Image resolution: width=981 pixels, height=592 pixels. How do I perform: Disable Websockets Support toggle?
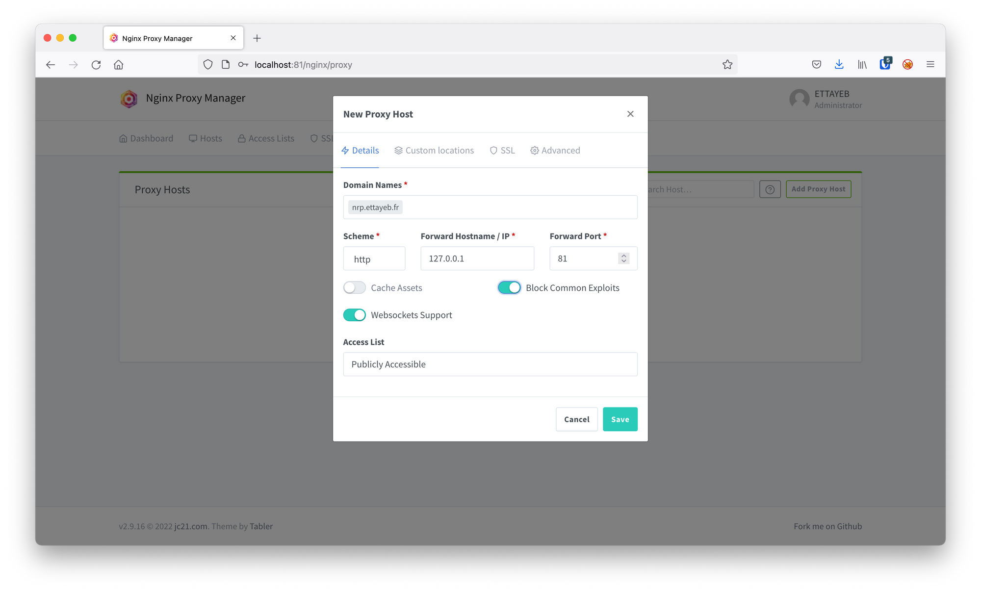[355, 315]
